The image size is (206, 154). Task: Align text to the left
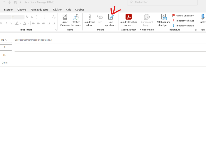tap(33, 23)
